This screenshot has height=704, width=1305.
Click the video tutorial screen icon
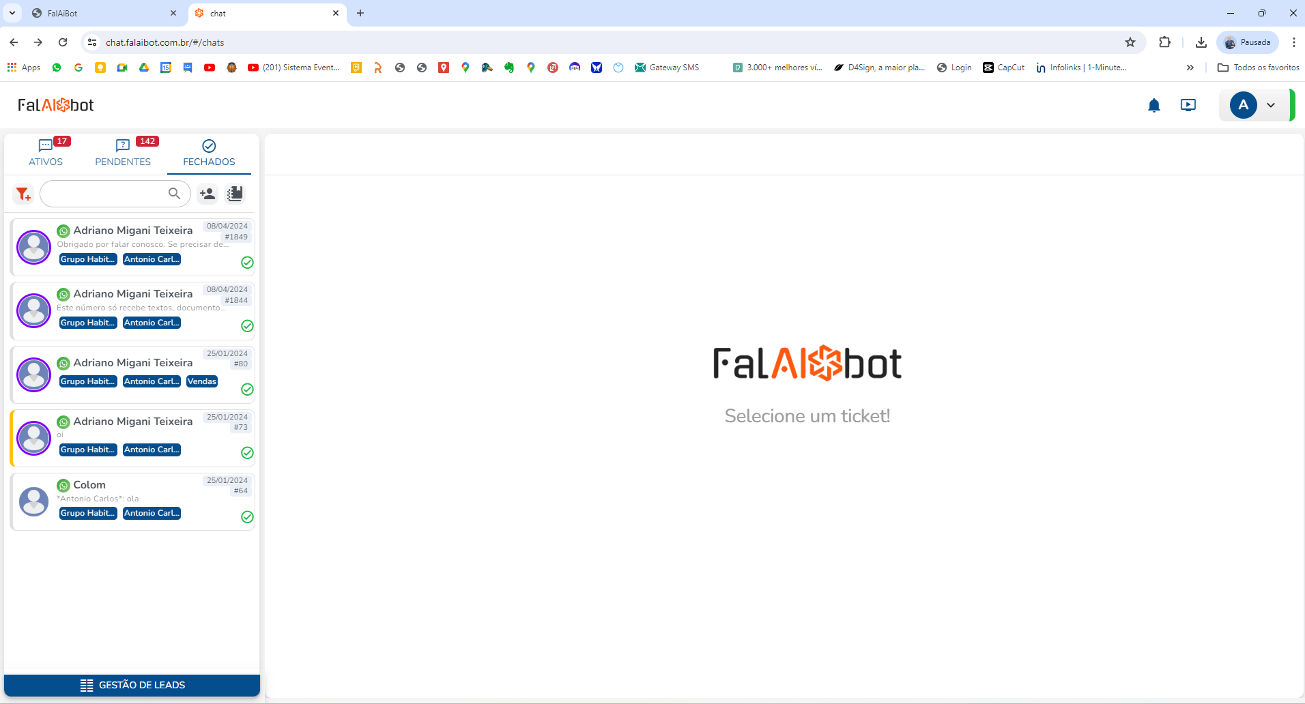(x=1188, y=105)
